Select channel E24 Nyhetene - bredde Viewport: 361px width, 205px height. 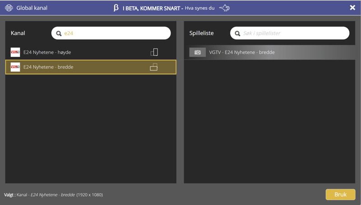[91, 67]
